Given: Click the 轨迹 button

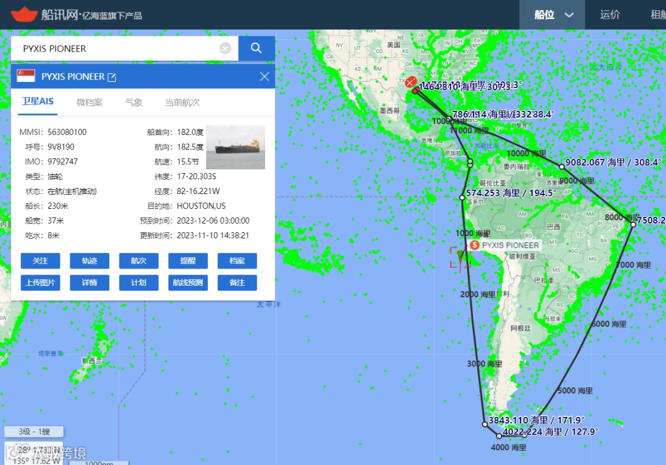Looking at the screenshot, I should [89, 261].
